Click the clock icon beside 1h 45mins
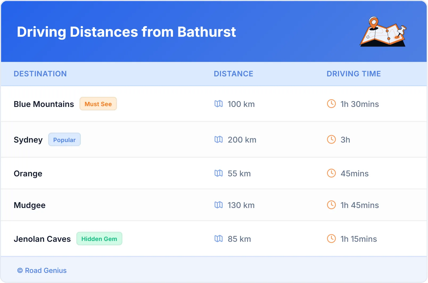 pyautogui.click(x=331, y=205)
